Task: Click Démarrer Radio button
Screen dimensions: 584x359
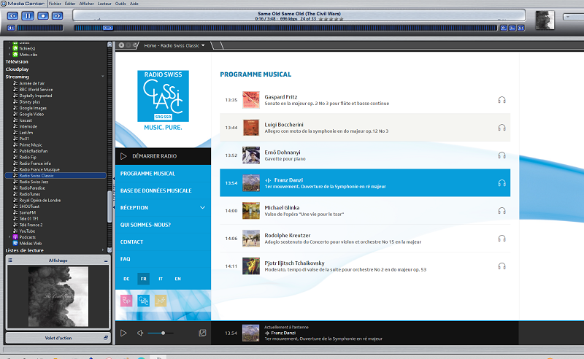Action: pos(163,156)
